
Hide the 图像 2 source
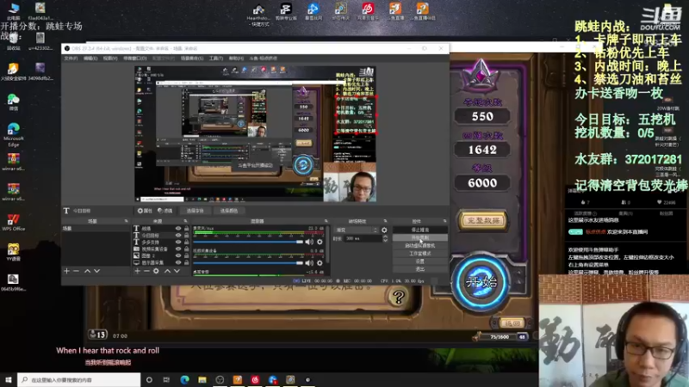tap(178, 255)
